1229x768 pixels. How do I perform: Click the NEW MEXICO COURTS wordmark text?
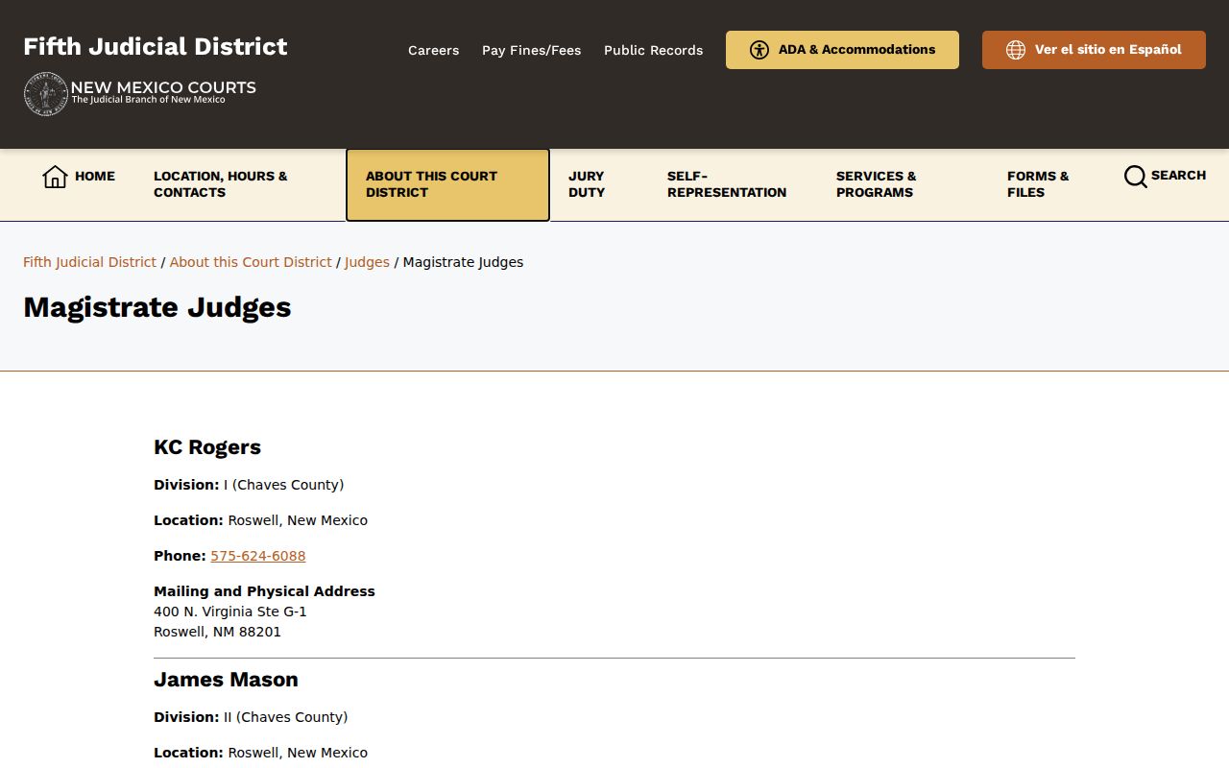(x=163, y=87)
